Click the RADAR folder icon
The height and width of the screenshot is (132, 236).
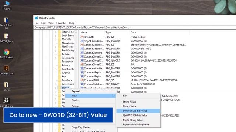coord(59,73)
